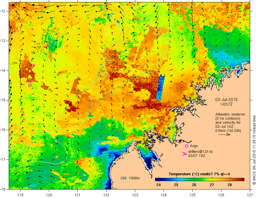Click latitude axis label '-18'
The height and width of the screenshot is (198, 256).
click(3, 189)
